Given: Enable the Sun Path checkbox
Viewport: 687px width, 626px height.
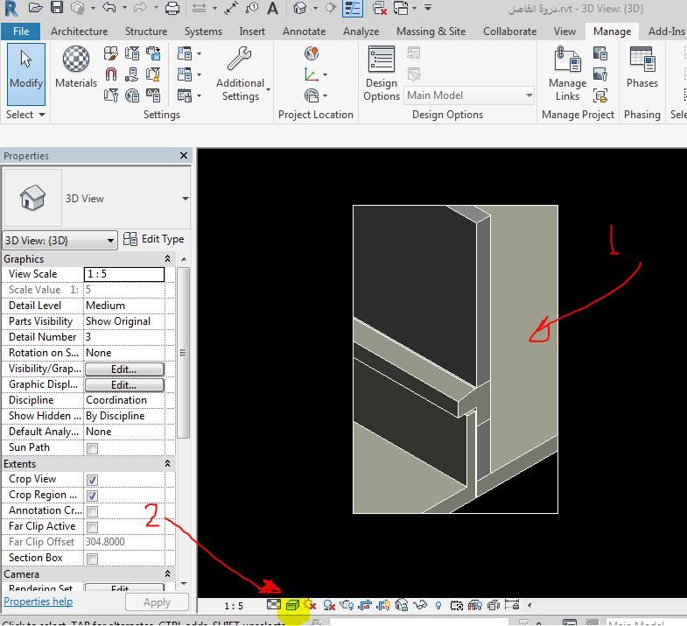Looking at the screenshot, I should pos(92,448).
